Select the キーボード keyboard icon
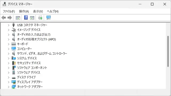 pyautogui.click(x=14, y=44)
